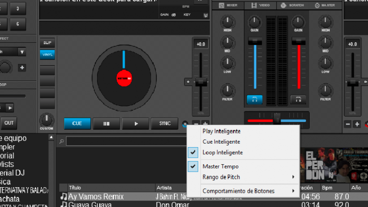Click left deck pitch plus button
Screen dimensions: 368x207
click(x=205, y=124)
